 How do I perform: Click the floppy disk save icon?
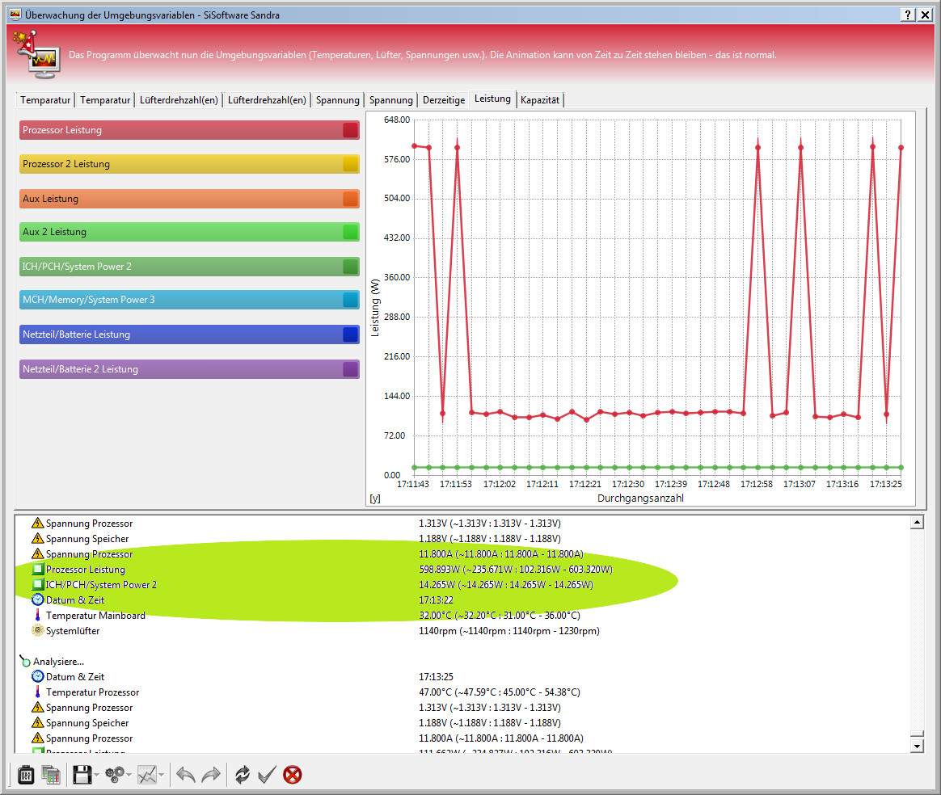click(82, 775)
